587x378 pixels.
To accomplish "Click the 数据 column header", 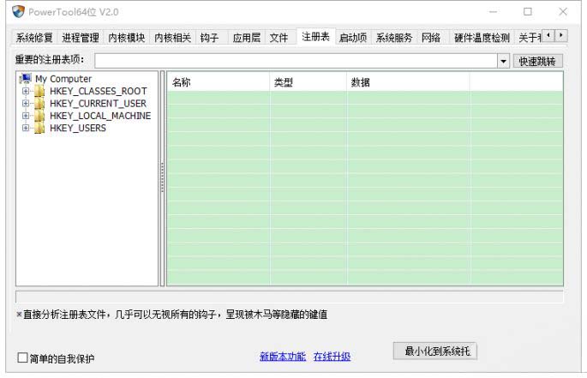I will pos(408,82).
